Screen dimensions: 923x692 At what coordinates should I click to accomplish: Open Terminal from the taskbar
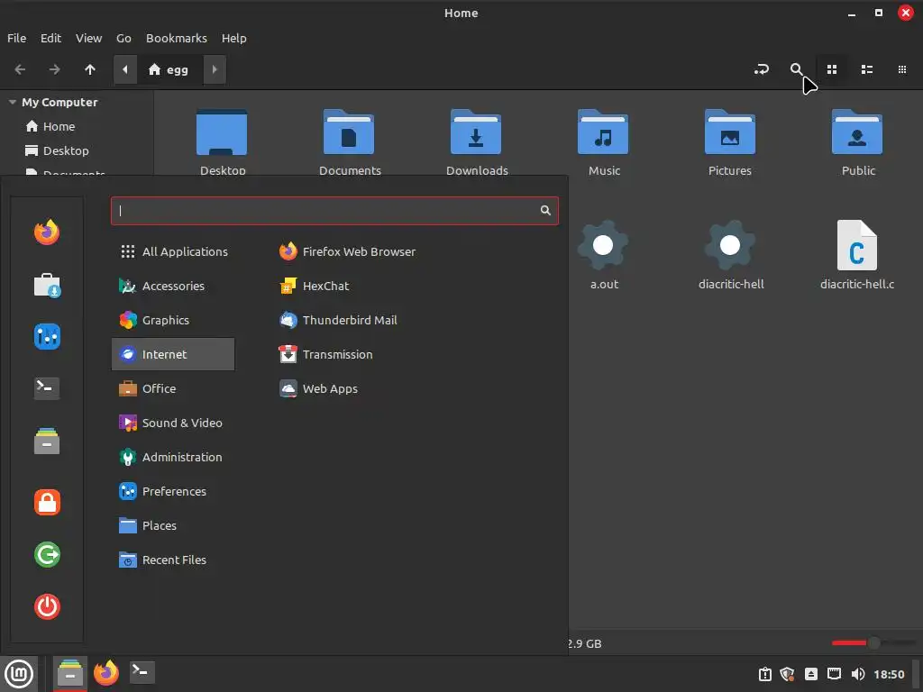point(142,672)
